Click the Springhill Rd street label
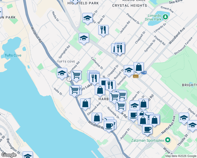 [x=64, y=52]
